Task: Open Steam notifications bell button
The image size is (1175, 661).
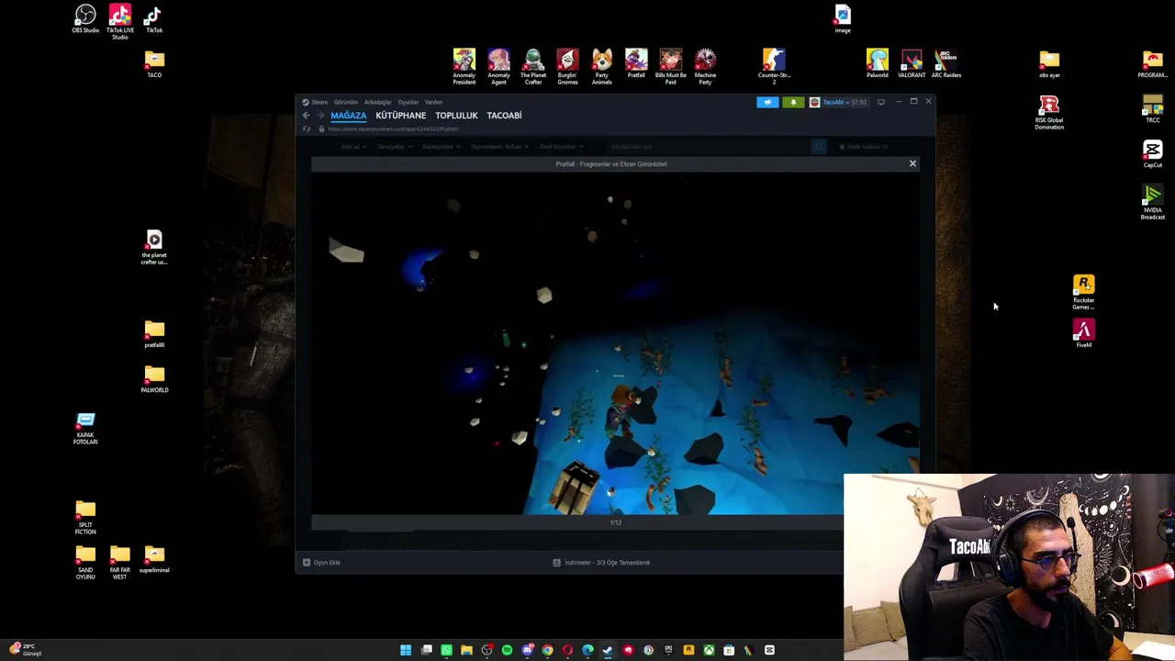Action: (793, 102)
